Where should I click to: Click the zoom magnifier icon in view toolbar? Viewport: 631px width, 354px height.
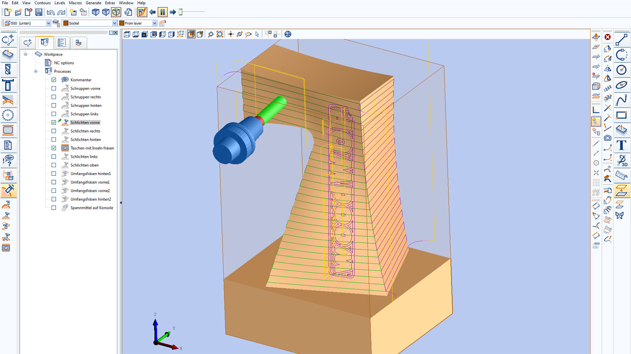click(x=211, y=34)
